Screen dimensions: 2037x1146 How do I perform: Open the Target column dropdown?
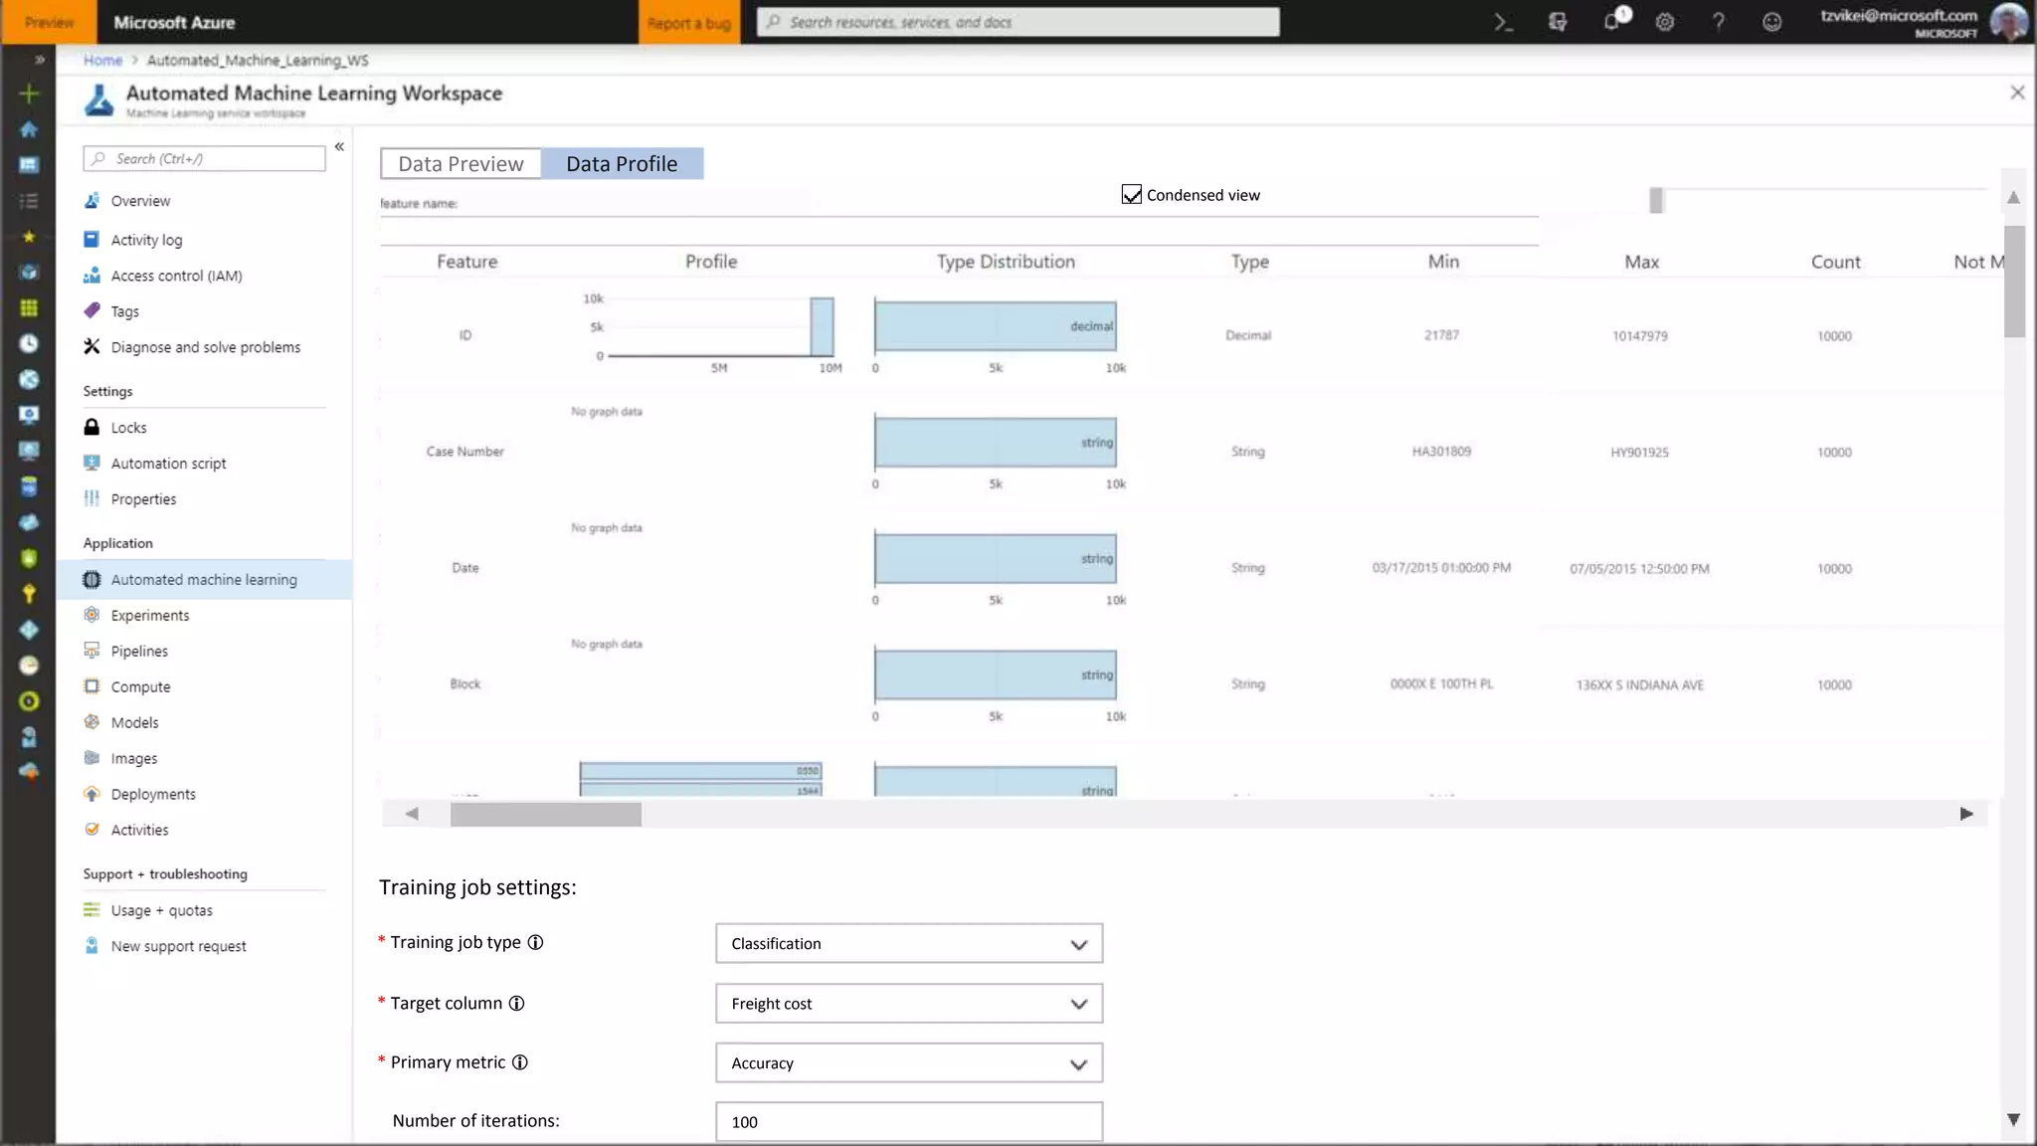tap(909, 1004)
